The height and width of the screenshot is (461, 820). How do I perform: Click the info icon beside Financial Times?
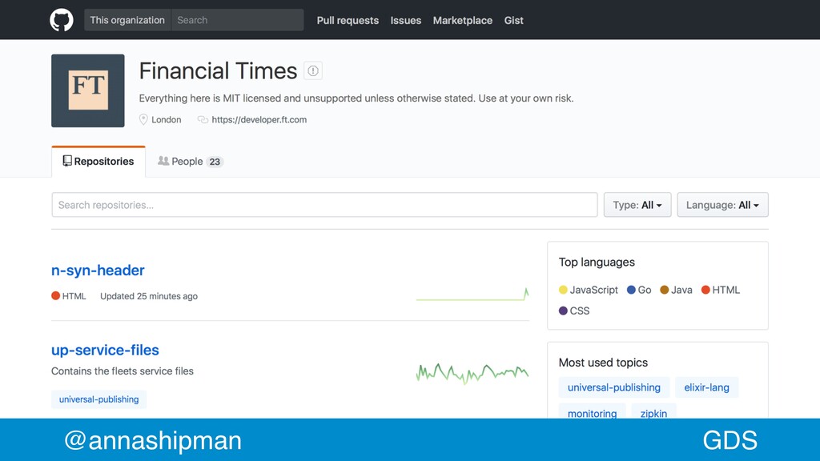point(313,70)
